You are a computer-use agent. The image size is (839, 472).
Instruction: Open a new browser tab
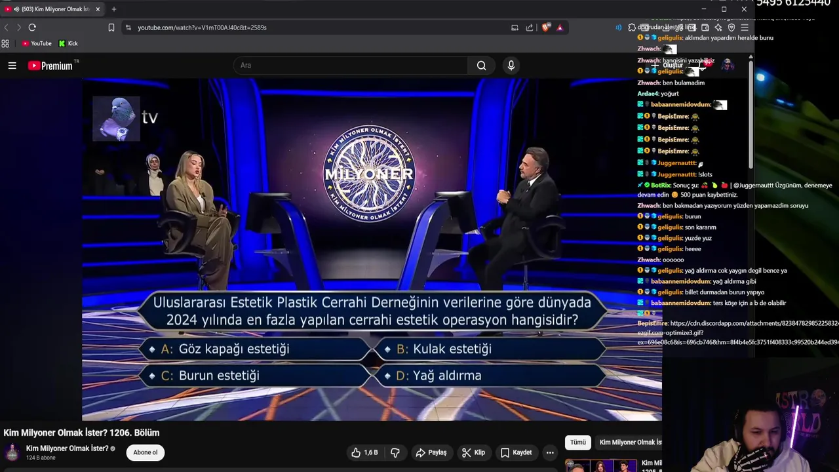[x=114, y=9]
